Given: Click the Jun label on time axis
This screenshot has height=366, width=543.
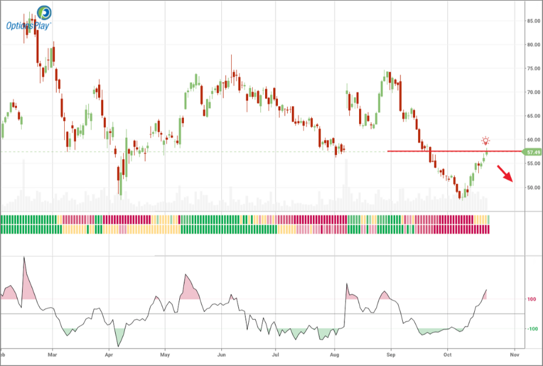Looking at the screenshot, I should (x=221, y=354).
